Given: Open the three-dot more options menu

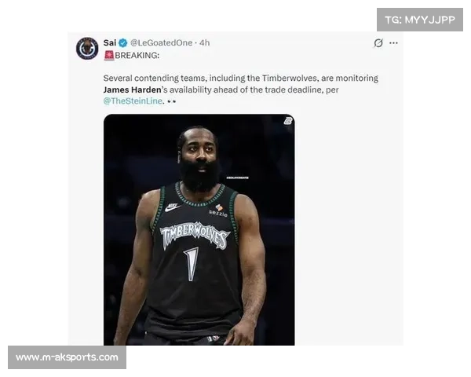Looking at the screenshot, I should (394, 43).
